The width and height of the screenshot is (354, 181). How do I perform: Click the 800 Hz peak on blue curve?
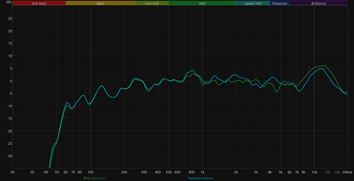(x=192, y=70)
